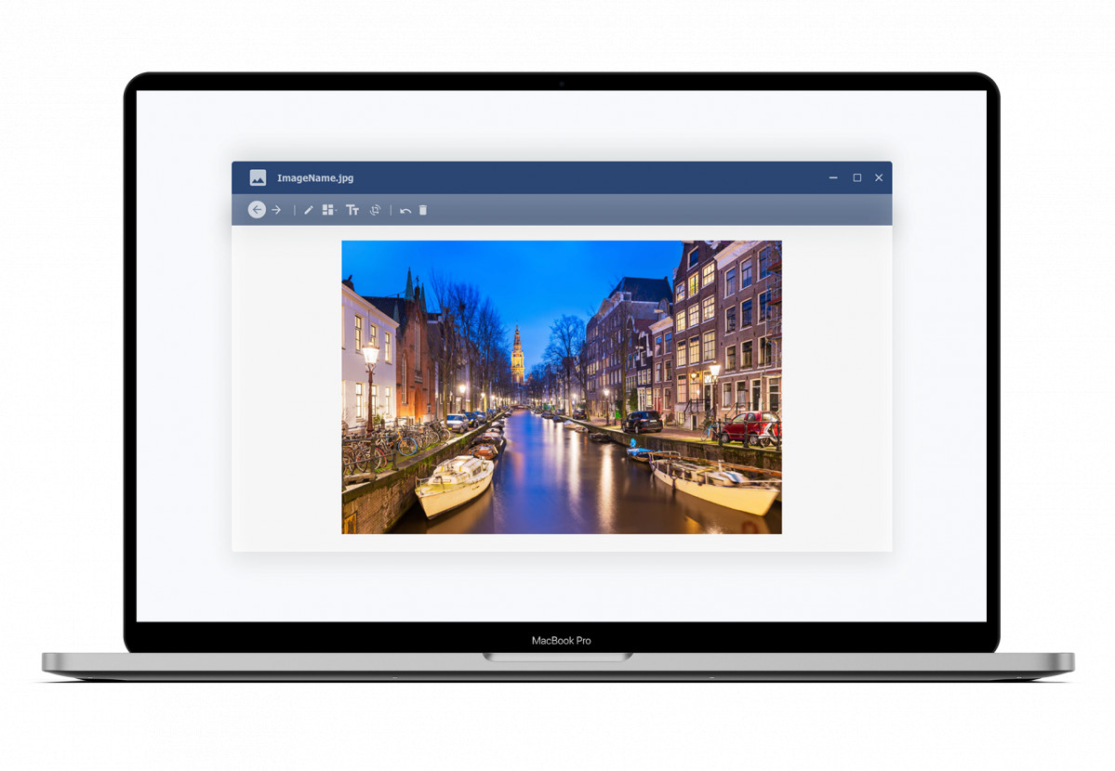Click the red car in the photo
Viewport: 1115px width, 771px height.
(x=750, y=426)
